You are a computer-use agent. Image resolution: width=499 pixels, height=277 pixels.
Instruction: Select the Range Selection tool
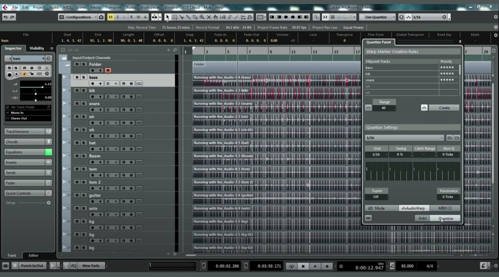[175, 17]
